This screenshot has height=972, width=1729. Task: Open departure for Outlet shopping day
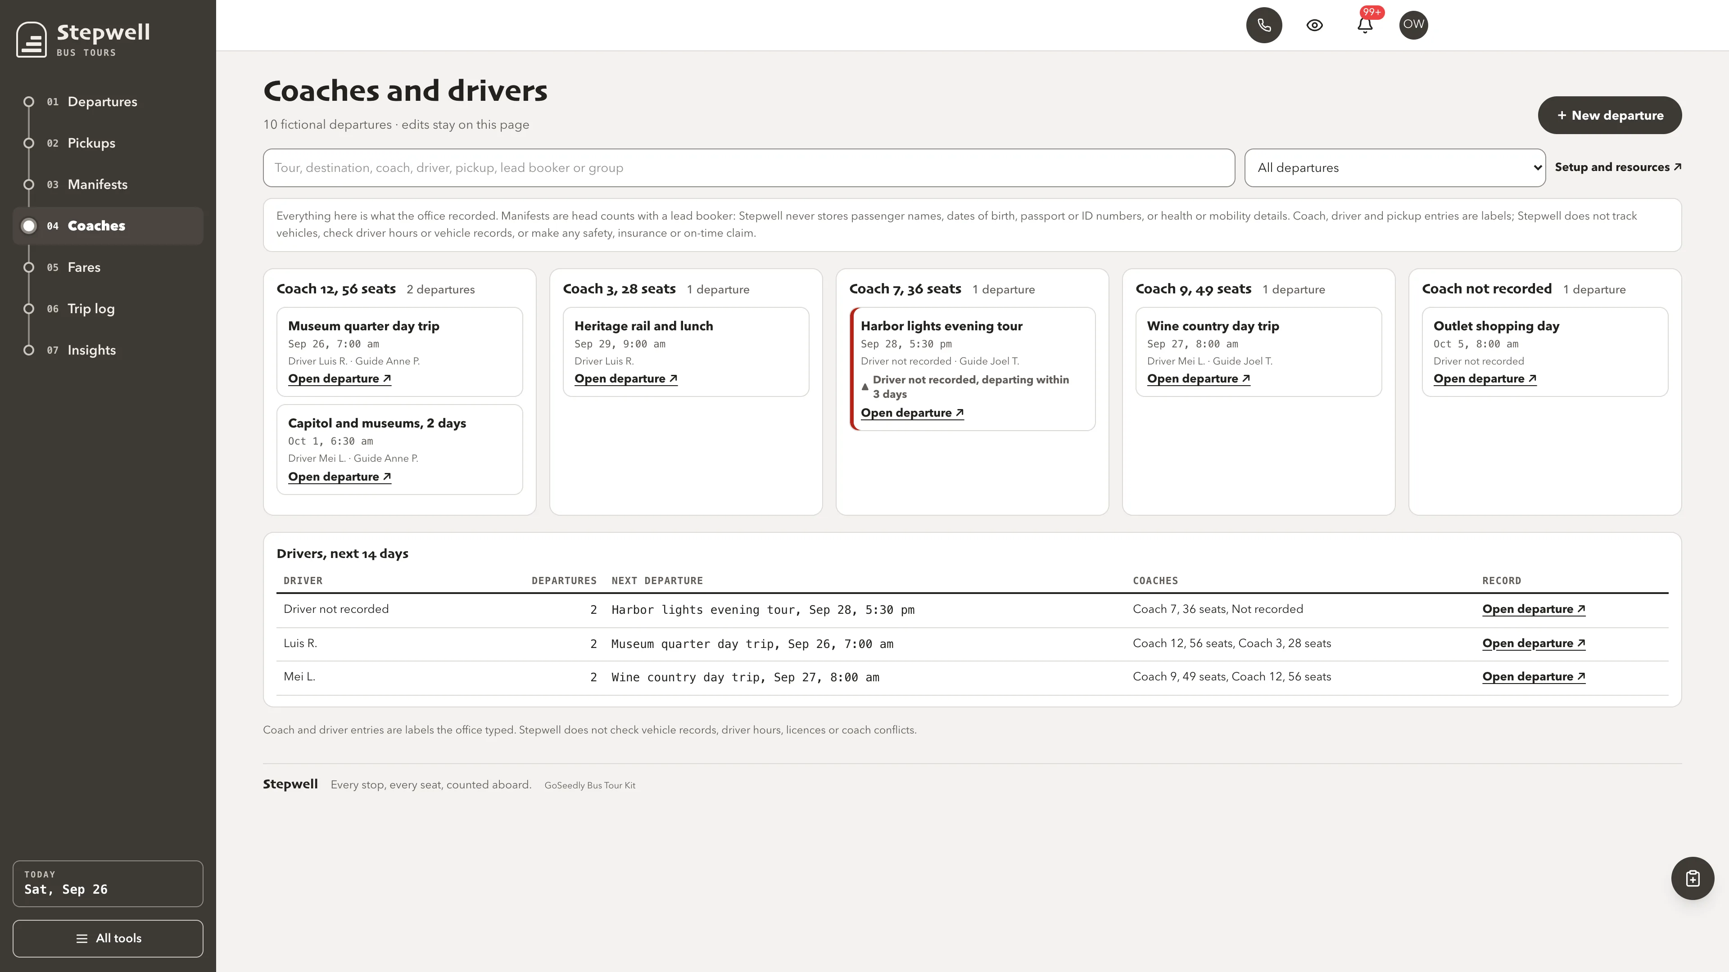[x=1485, y=379]
